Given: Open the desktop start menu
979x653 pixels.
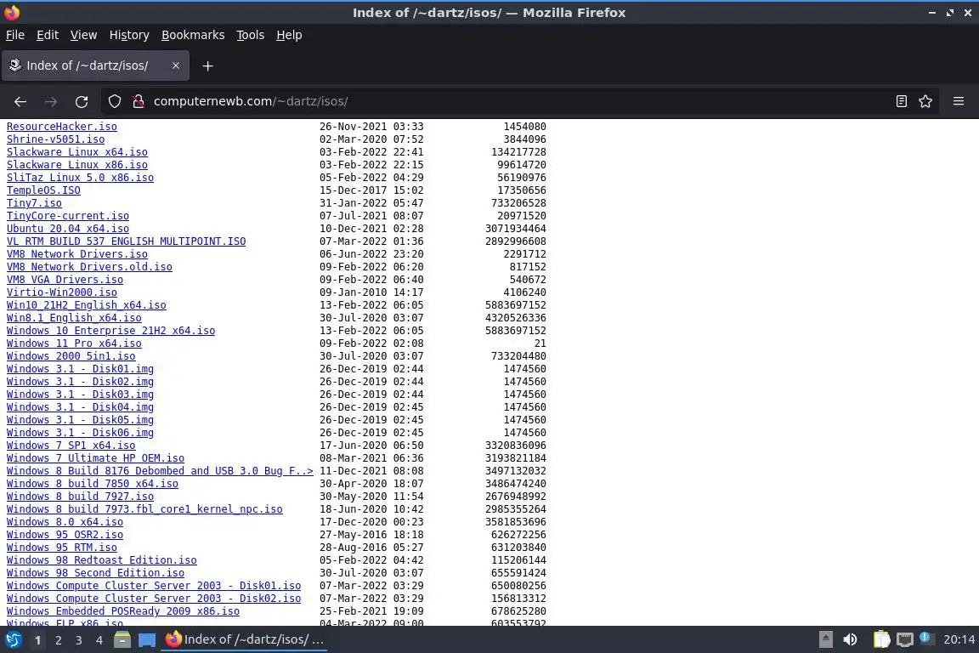Looking at the screenshot, I should [x=13, y=639].
